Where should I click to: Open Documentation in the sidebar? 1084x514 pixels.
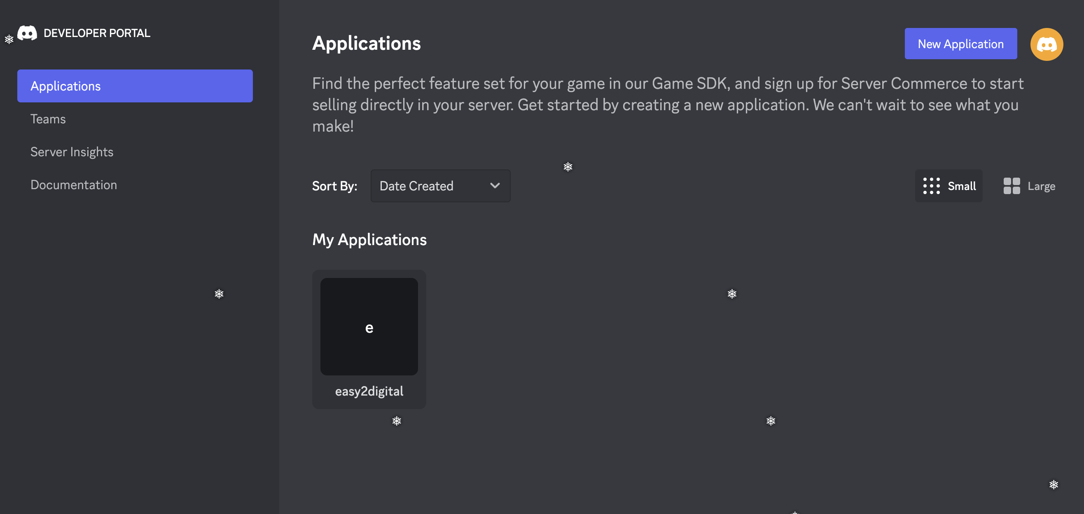74,185
